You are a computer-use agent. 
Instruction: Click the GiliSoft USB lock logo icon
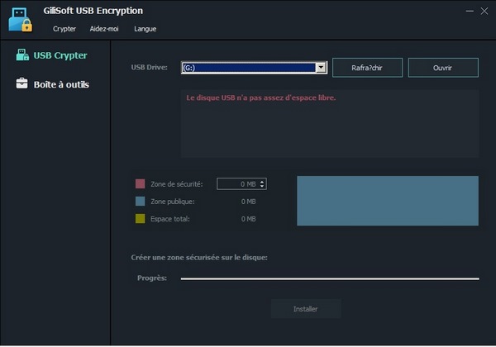21,20
